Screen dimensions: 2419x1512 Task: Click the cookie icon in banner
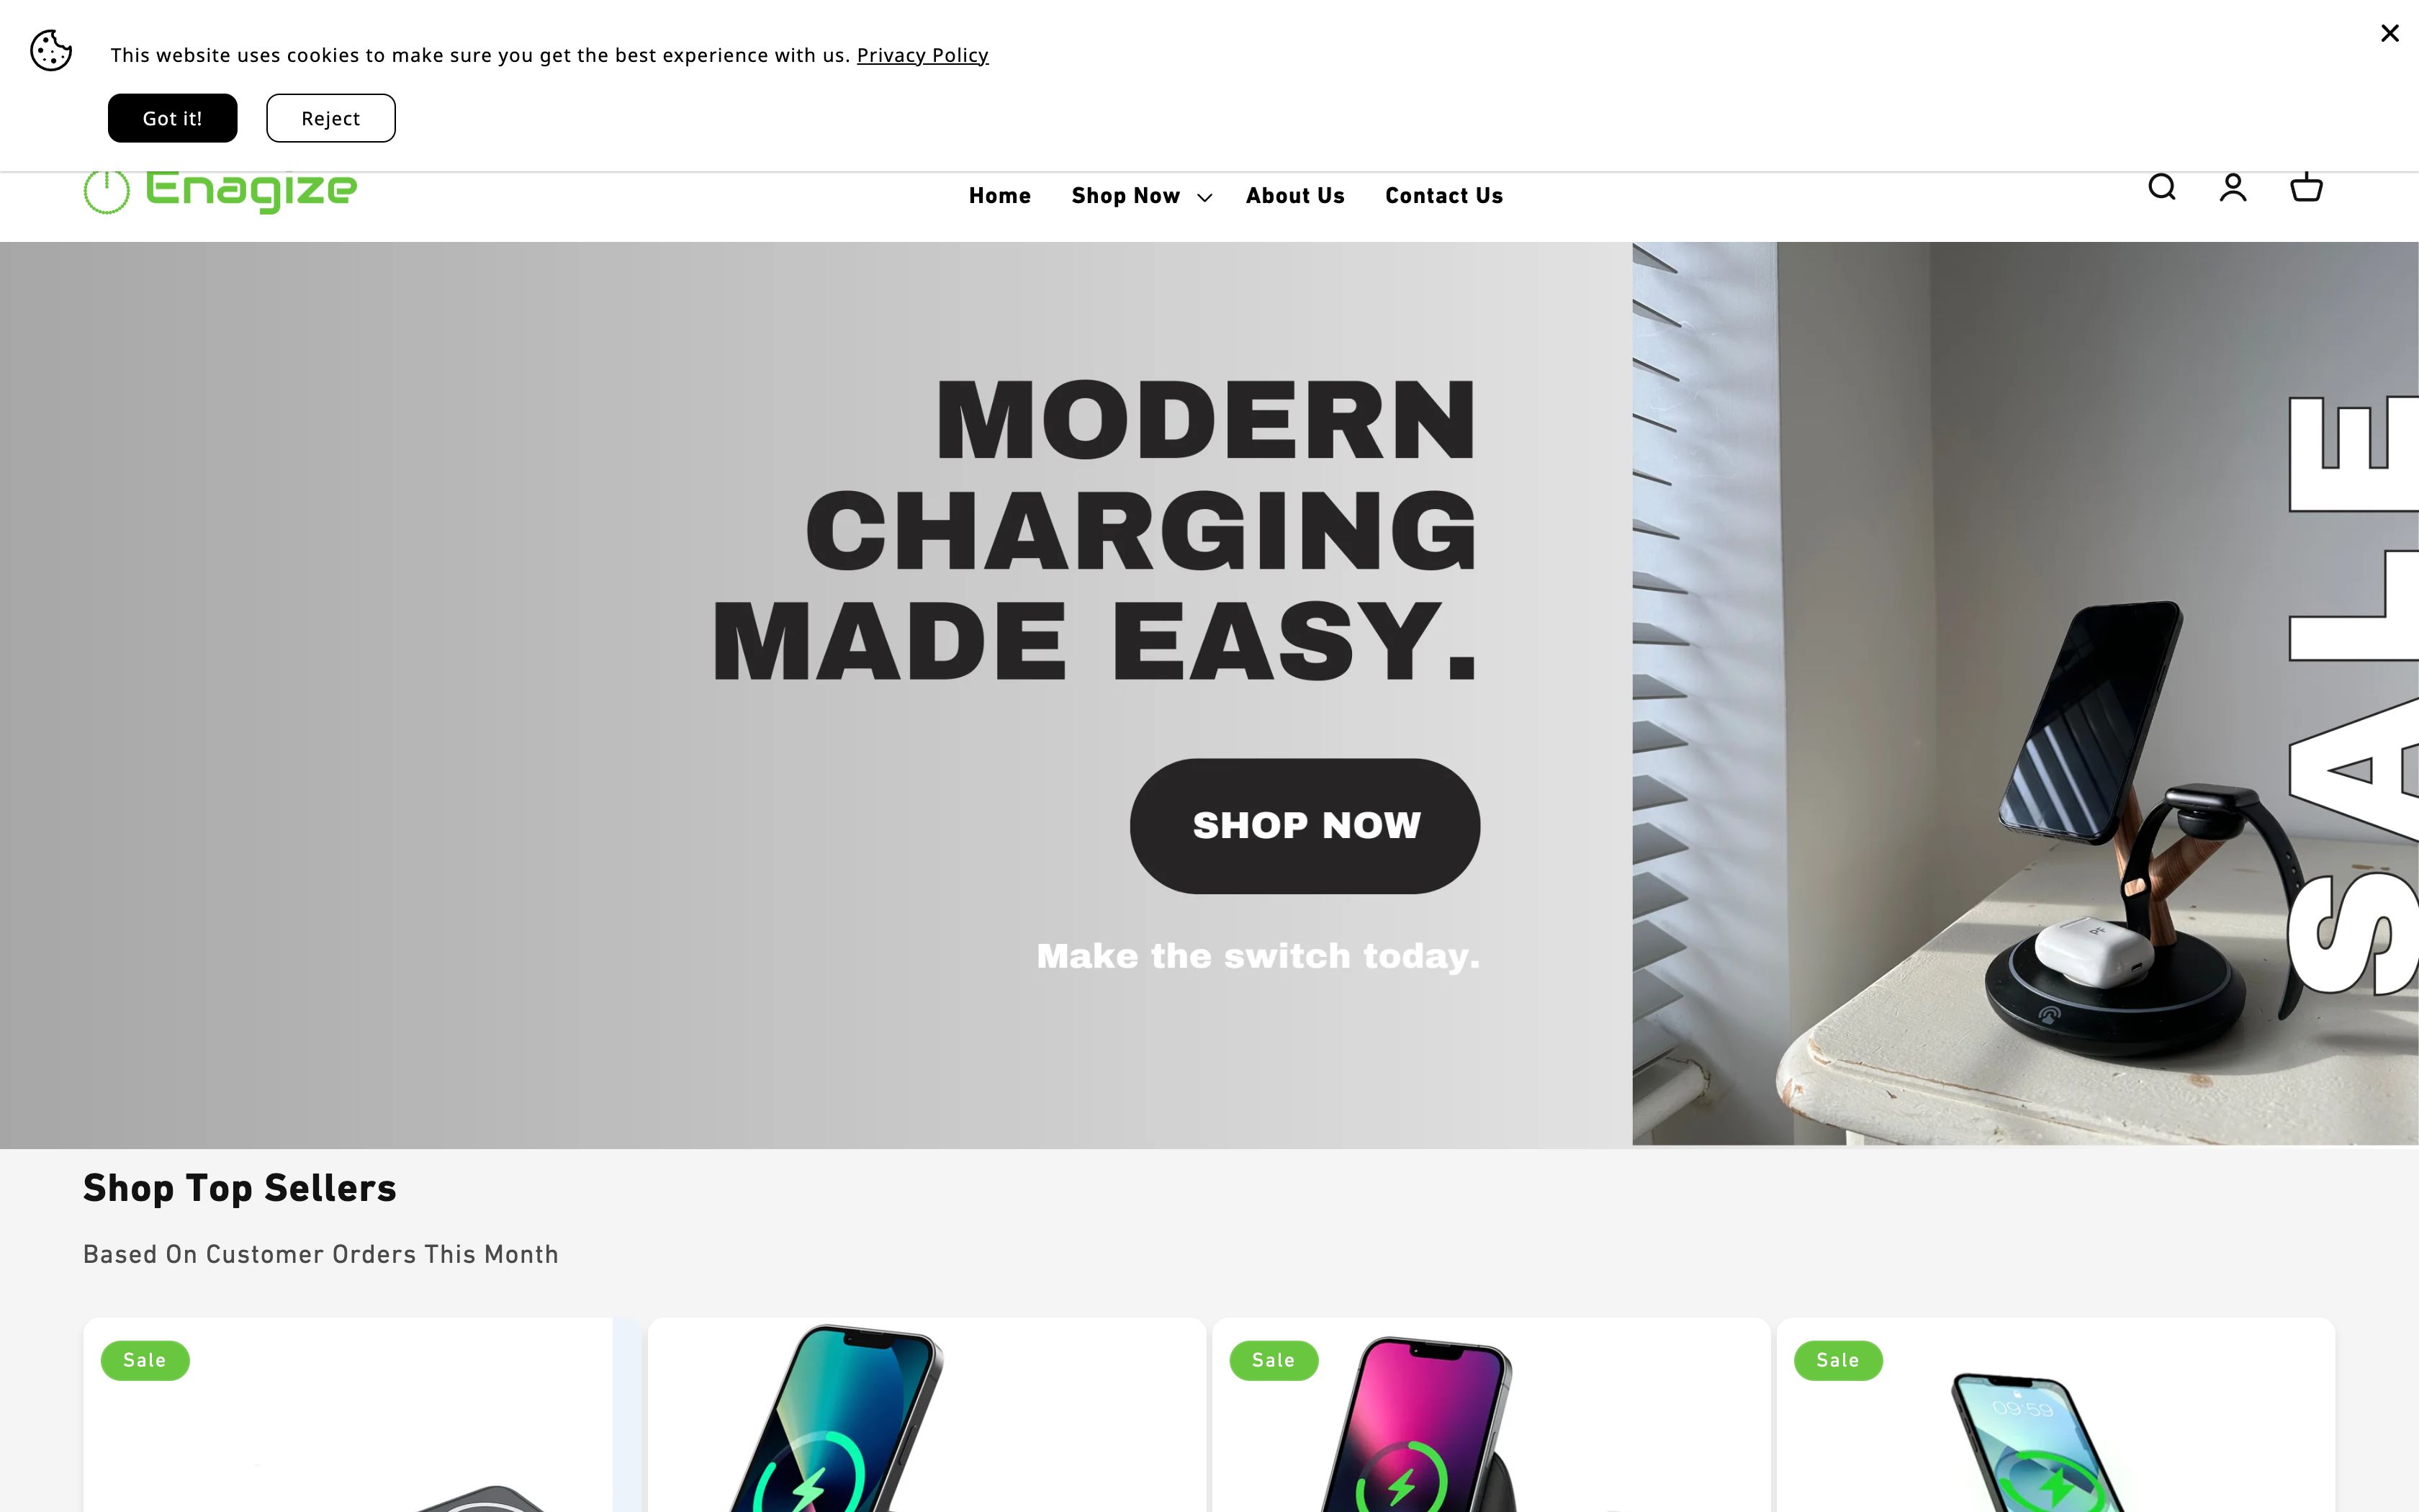point(51,51)
